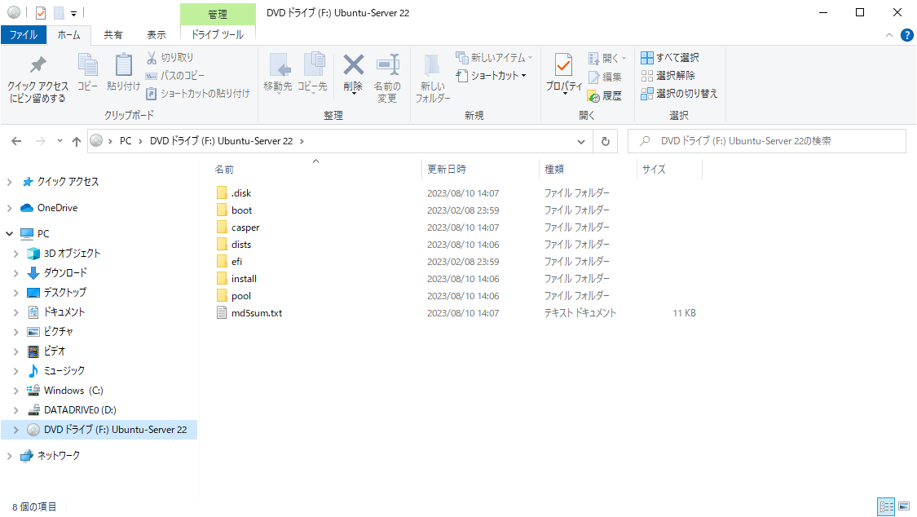
Task: Click PC in the address breadcrumb
Action: pyautogui.click(x=126, y=141)
